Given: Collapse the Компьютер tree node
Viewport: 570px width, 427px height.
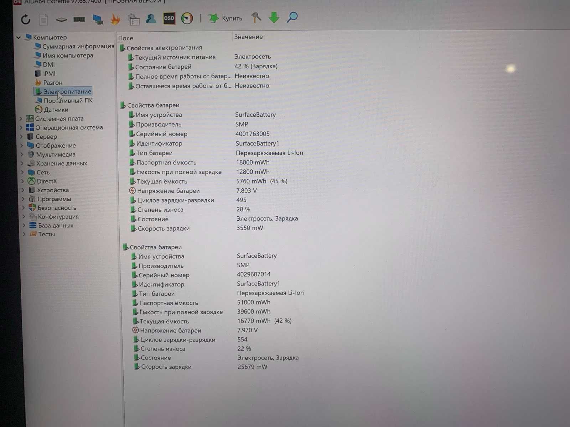Looking at the screenshot, I should tap(19, 37).
